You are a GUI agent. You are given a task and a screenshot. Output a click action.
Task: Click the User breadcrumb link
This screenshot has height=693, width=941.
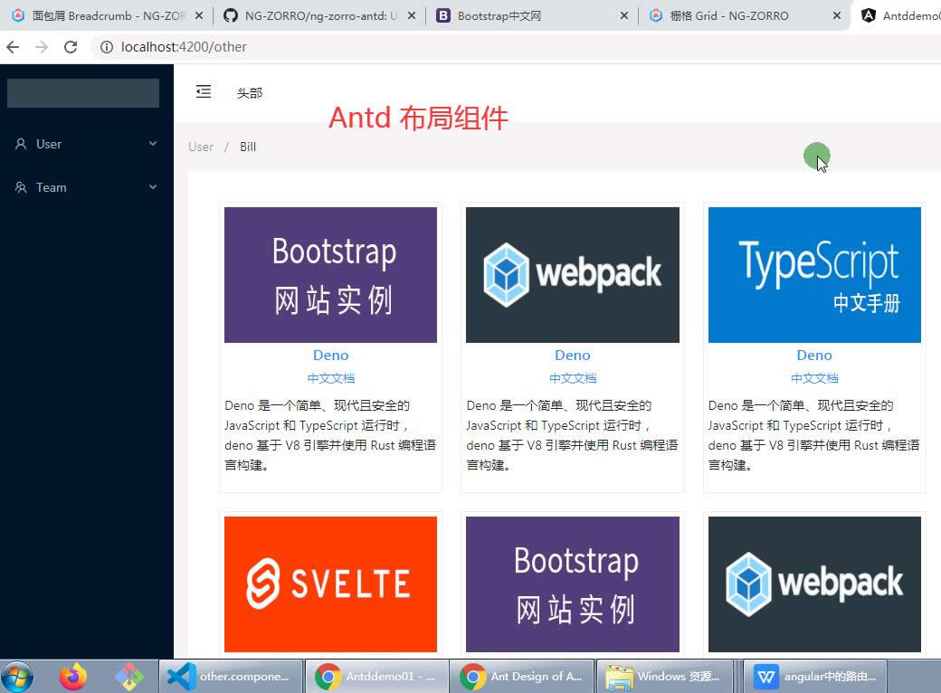click(x=201, y=147)
